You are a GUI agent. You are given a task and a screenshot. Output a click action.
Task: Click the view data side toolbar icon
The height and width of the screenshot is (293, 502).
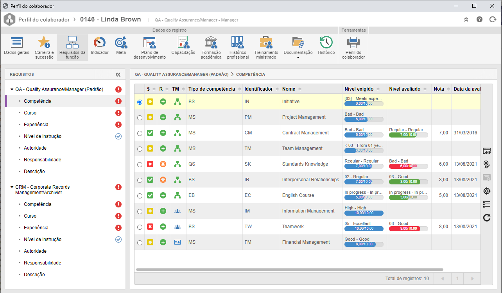(487, 151)
